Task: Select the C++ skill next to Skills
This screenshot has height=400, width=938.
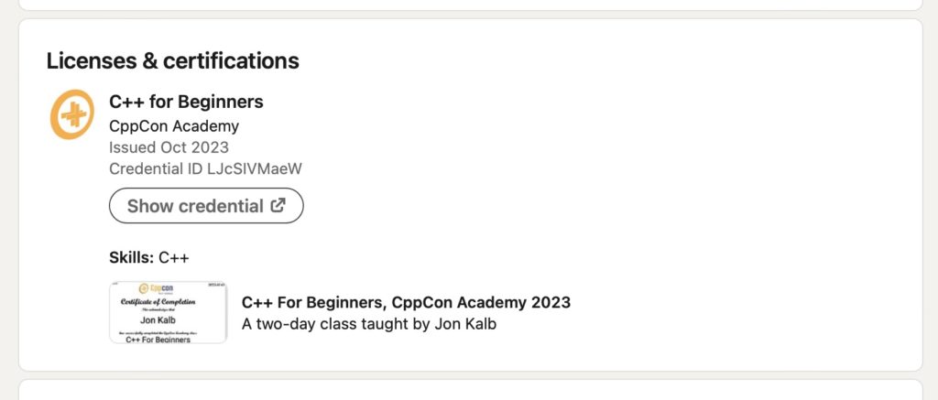Action: pos(174,257)
